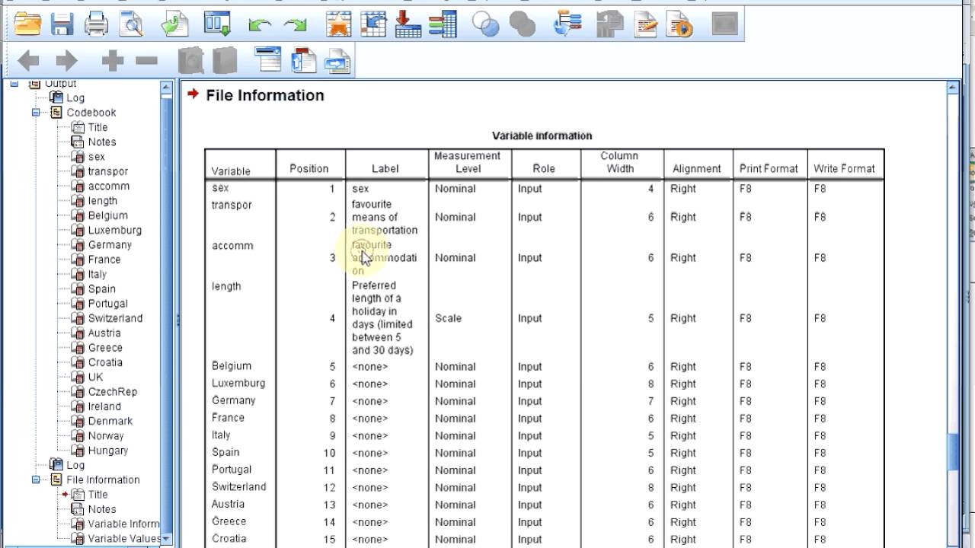Select the Codebook outline item

pos(91,113)
